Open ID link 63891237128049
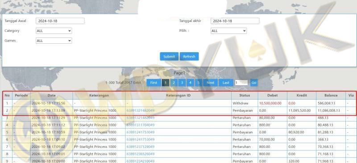This screenshot has height=163, width=357. point(141,147)
